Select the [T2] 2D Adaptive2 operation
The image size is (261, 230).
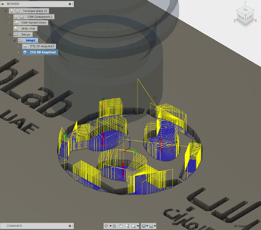[40, 52]
